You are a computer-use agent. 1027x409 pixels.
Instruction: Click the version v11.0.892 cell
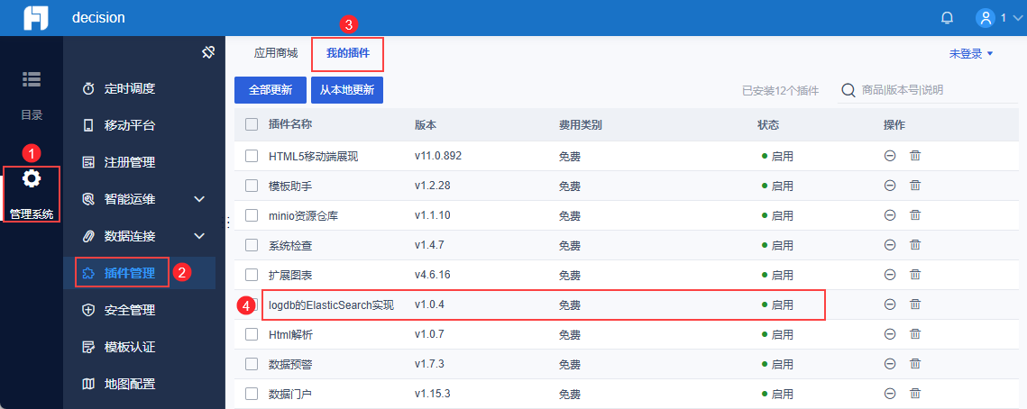tap(438, 156)
